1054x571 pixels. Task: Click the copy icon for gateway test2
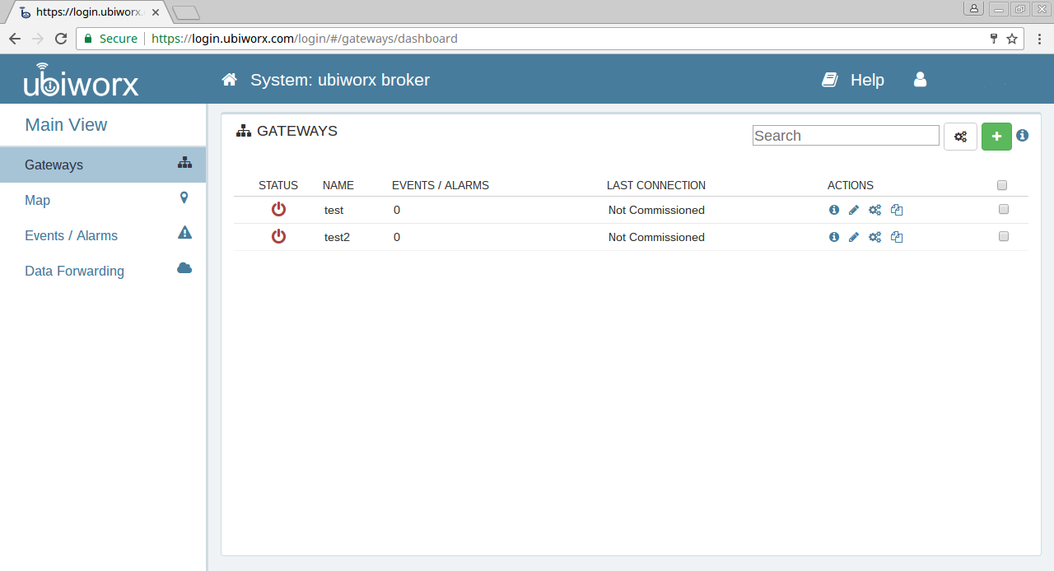897,238
